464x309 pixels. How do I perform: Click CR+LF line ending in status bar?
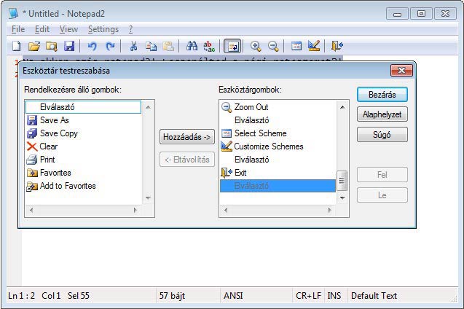[308, 296]
